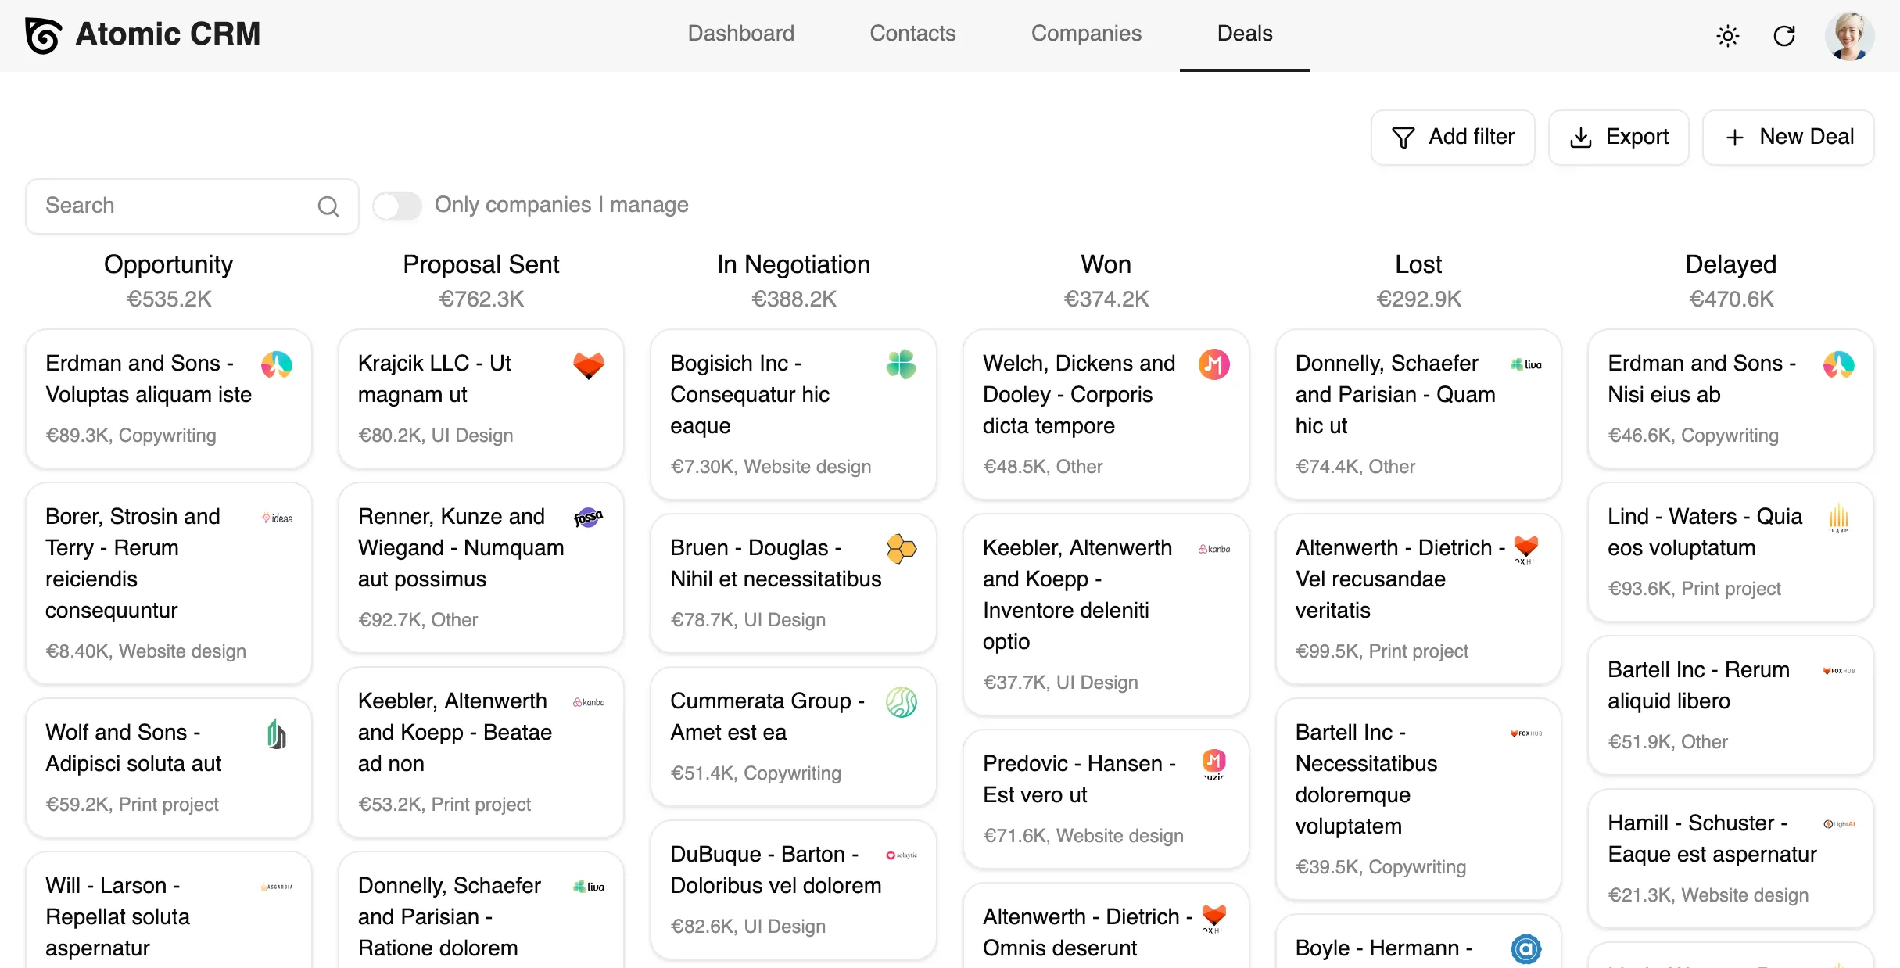Click the fossa logo on Renner, Kunze deal
This screenshot has width=1900, height=968.
click(589, 518)
